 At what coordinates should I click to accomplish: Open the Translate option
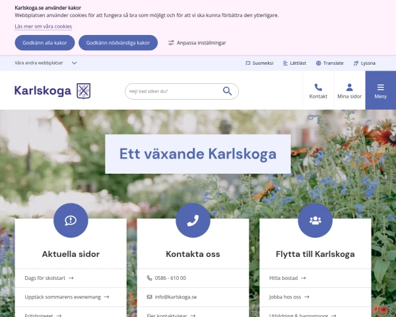pyautogui.click(x=329, y=63)
